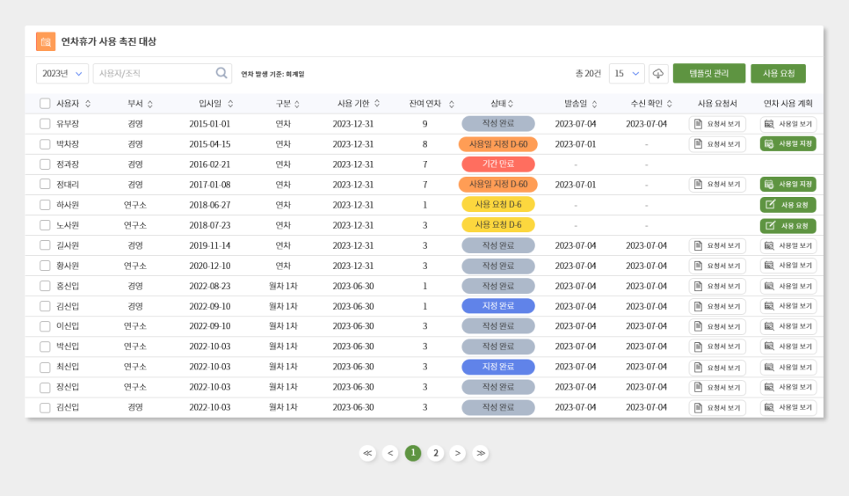Viewport: 849px width, 496px height.
Task: Sort by 입사일 column arrows
Action: click(230, 104)
